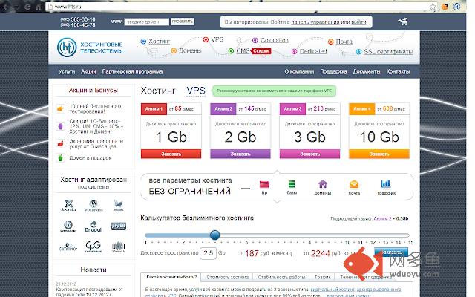Image resolution: width=475 pixels, height=297 pixels.
Task: Open the Joomla CMS icon
Action: point(69,205)
